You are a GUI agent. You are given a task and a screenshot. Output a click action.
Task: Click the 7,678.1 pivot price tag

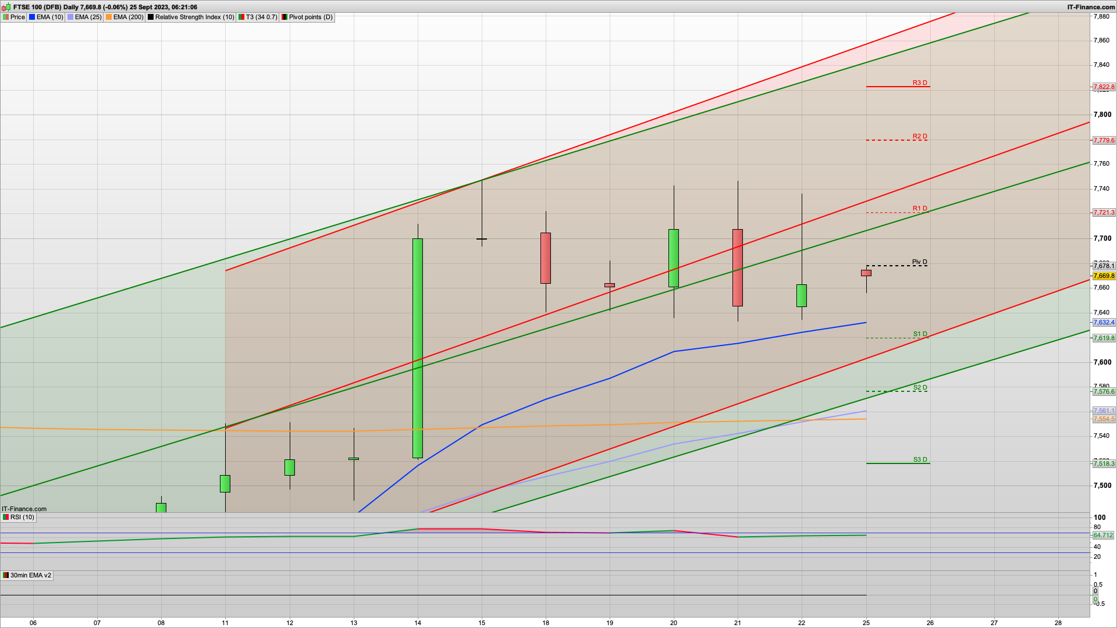pyautogui.click(x=1104, y=266)
